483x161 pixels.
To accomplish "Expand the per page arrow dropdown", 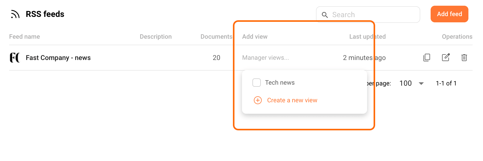I will click(421, 83).
